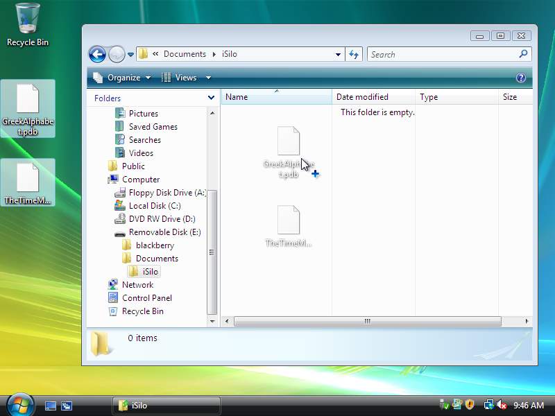Select the GreekAlphabet.pdb desktop file icon
The height and width of the screenshot is (416, 555).
pos(28,107)
